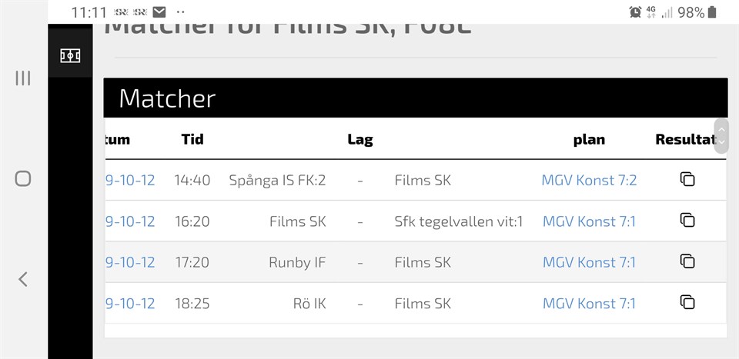Copy result for Runby IF match
This screenshot has height=359, width=739.
pos(687,261)
